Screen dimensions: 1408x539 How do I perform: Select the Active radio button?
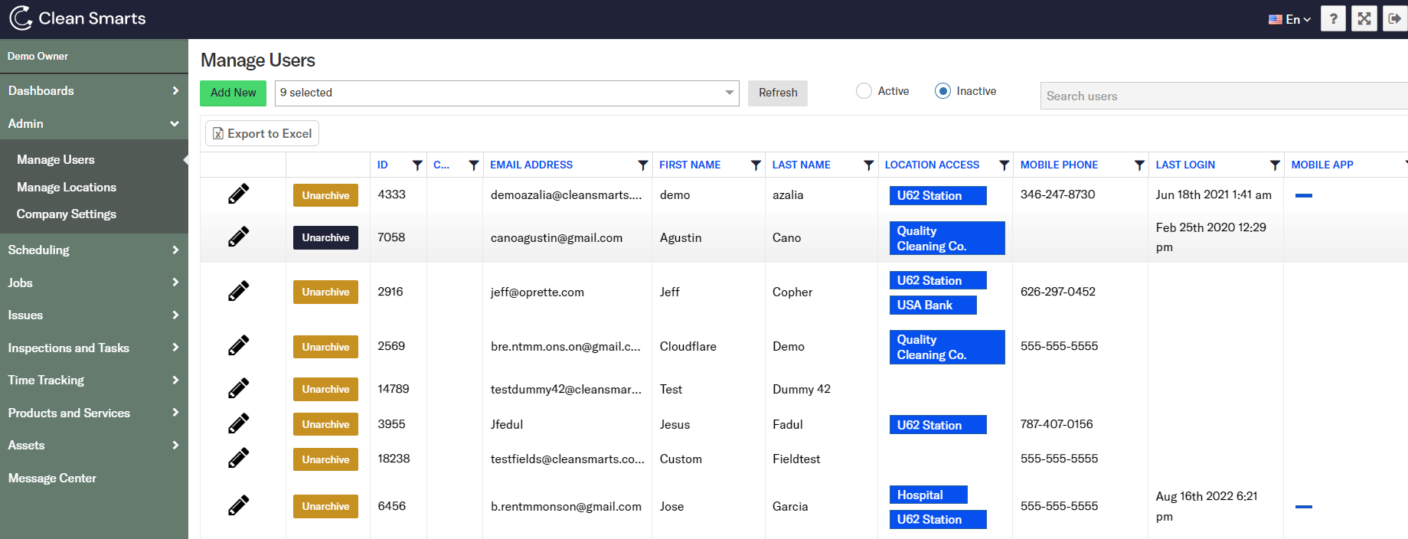click(x=864, y=91)
